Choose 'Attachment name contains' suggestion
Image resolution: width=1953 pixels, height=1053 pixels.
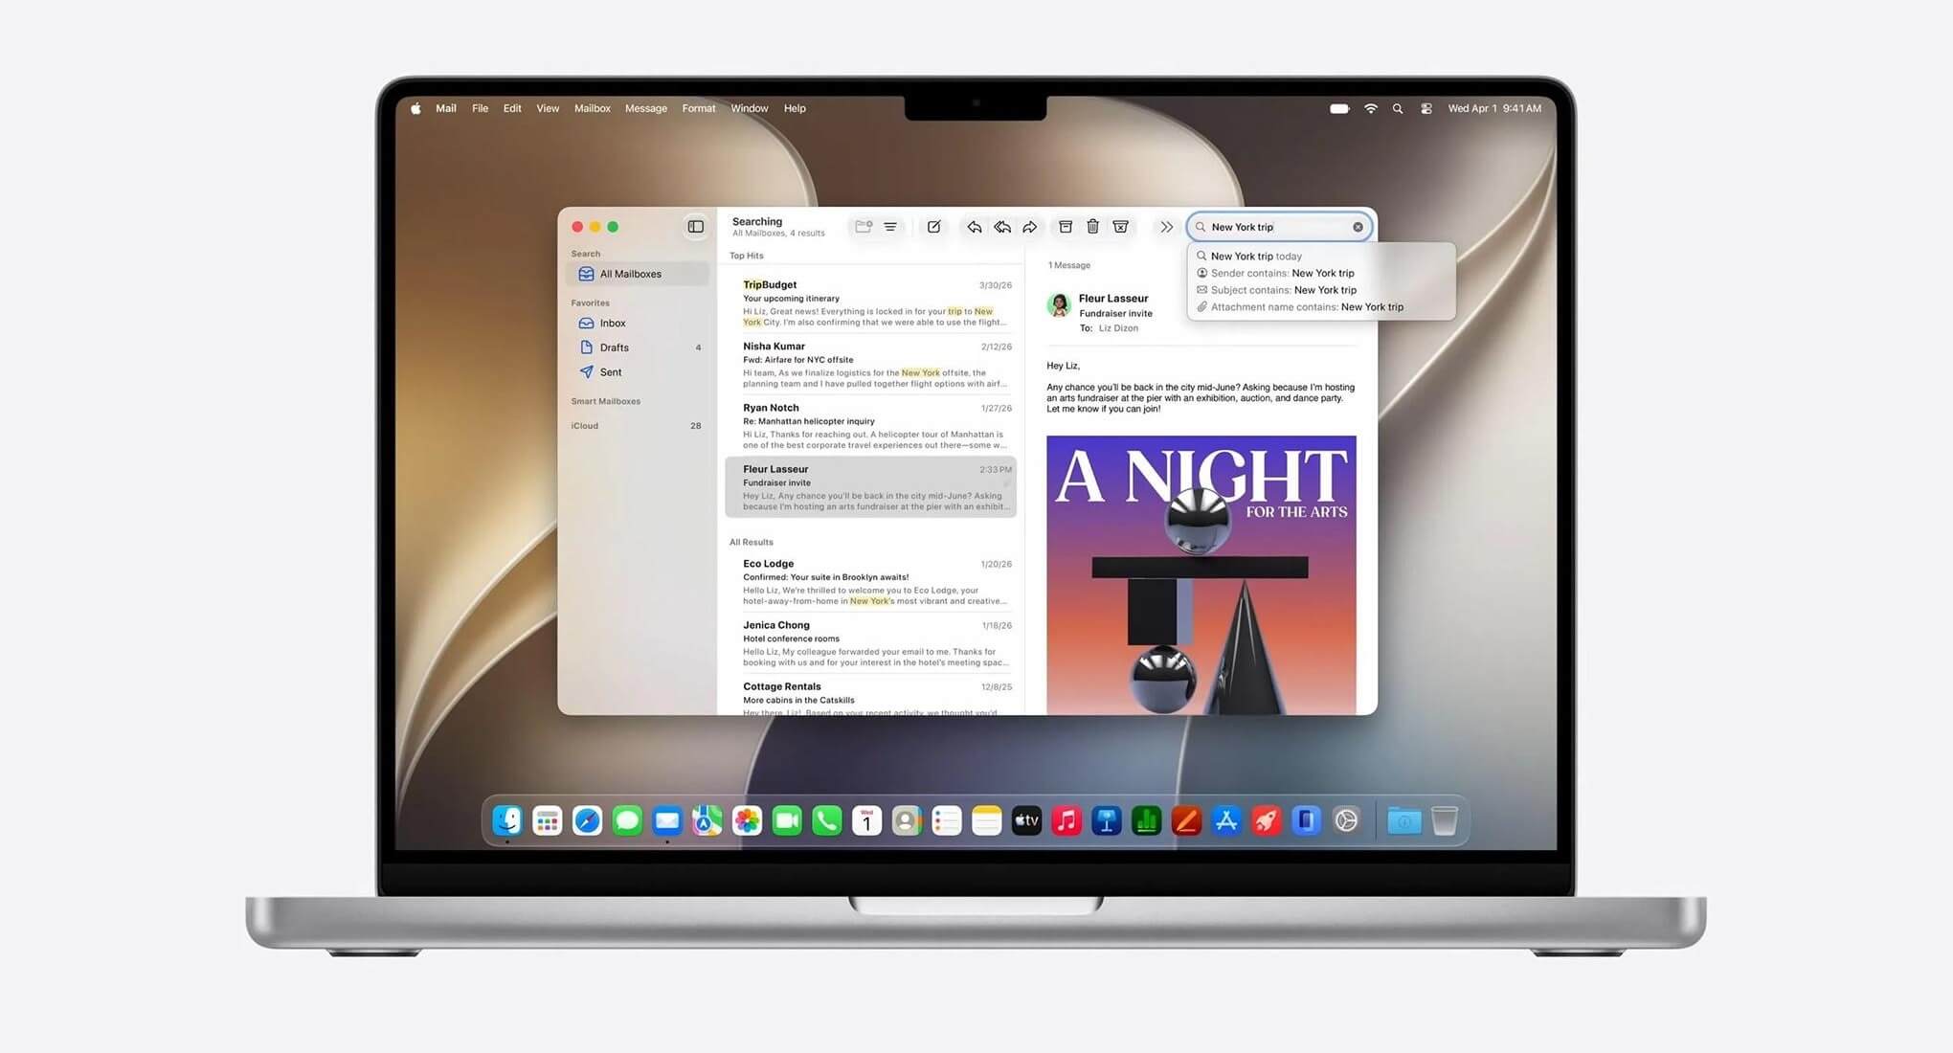click(x=1321, y=307)
